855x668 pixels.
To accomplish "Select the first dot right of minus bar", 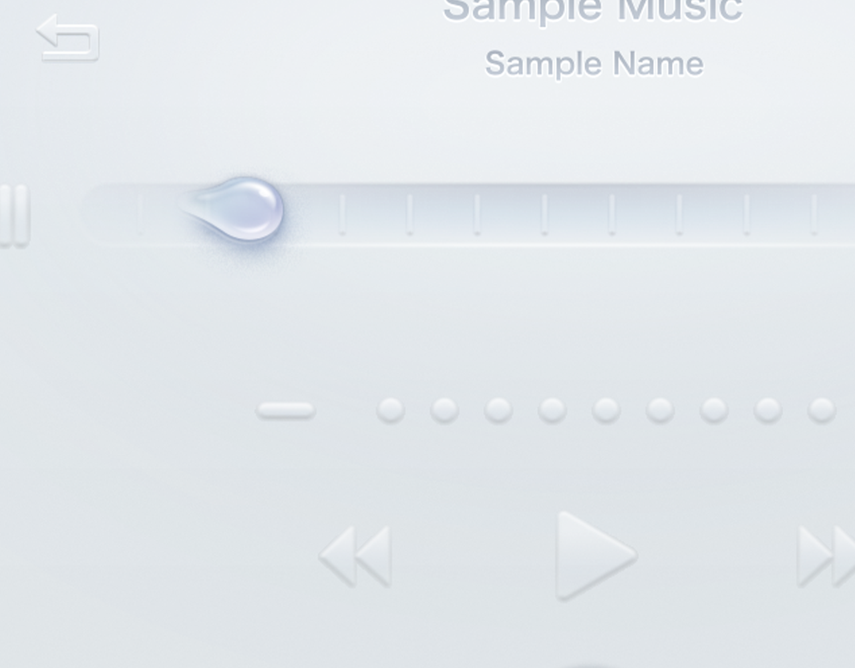I will 391,410.
